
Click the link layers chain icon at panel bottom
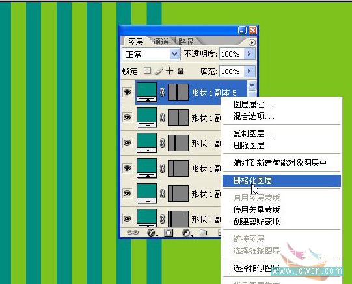pos(133,233)
